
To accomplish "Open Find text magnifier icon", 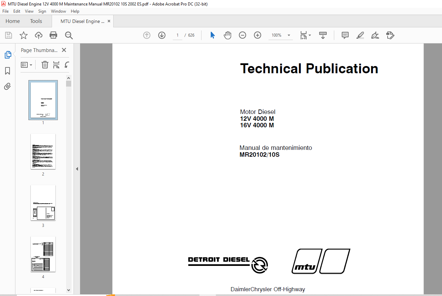I will [69, 35].
